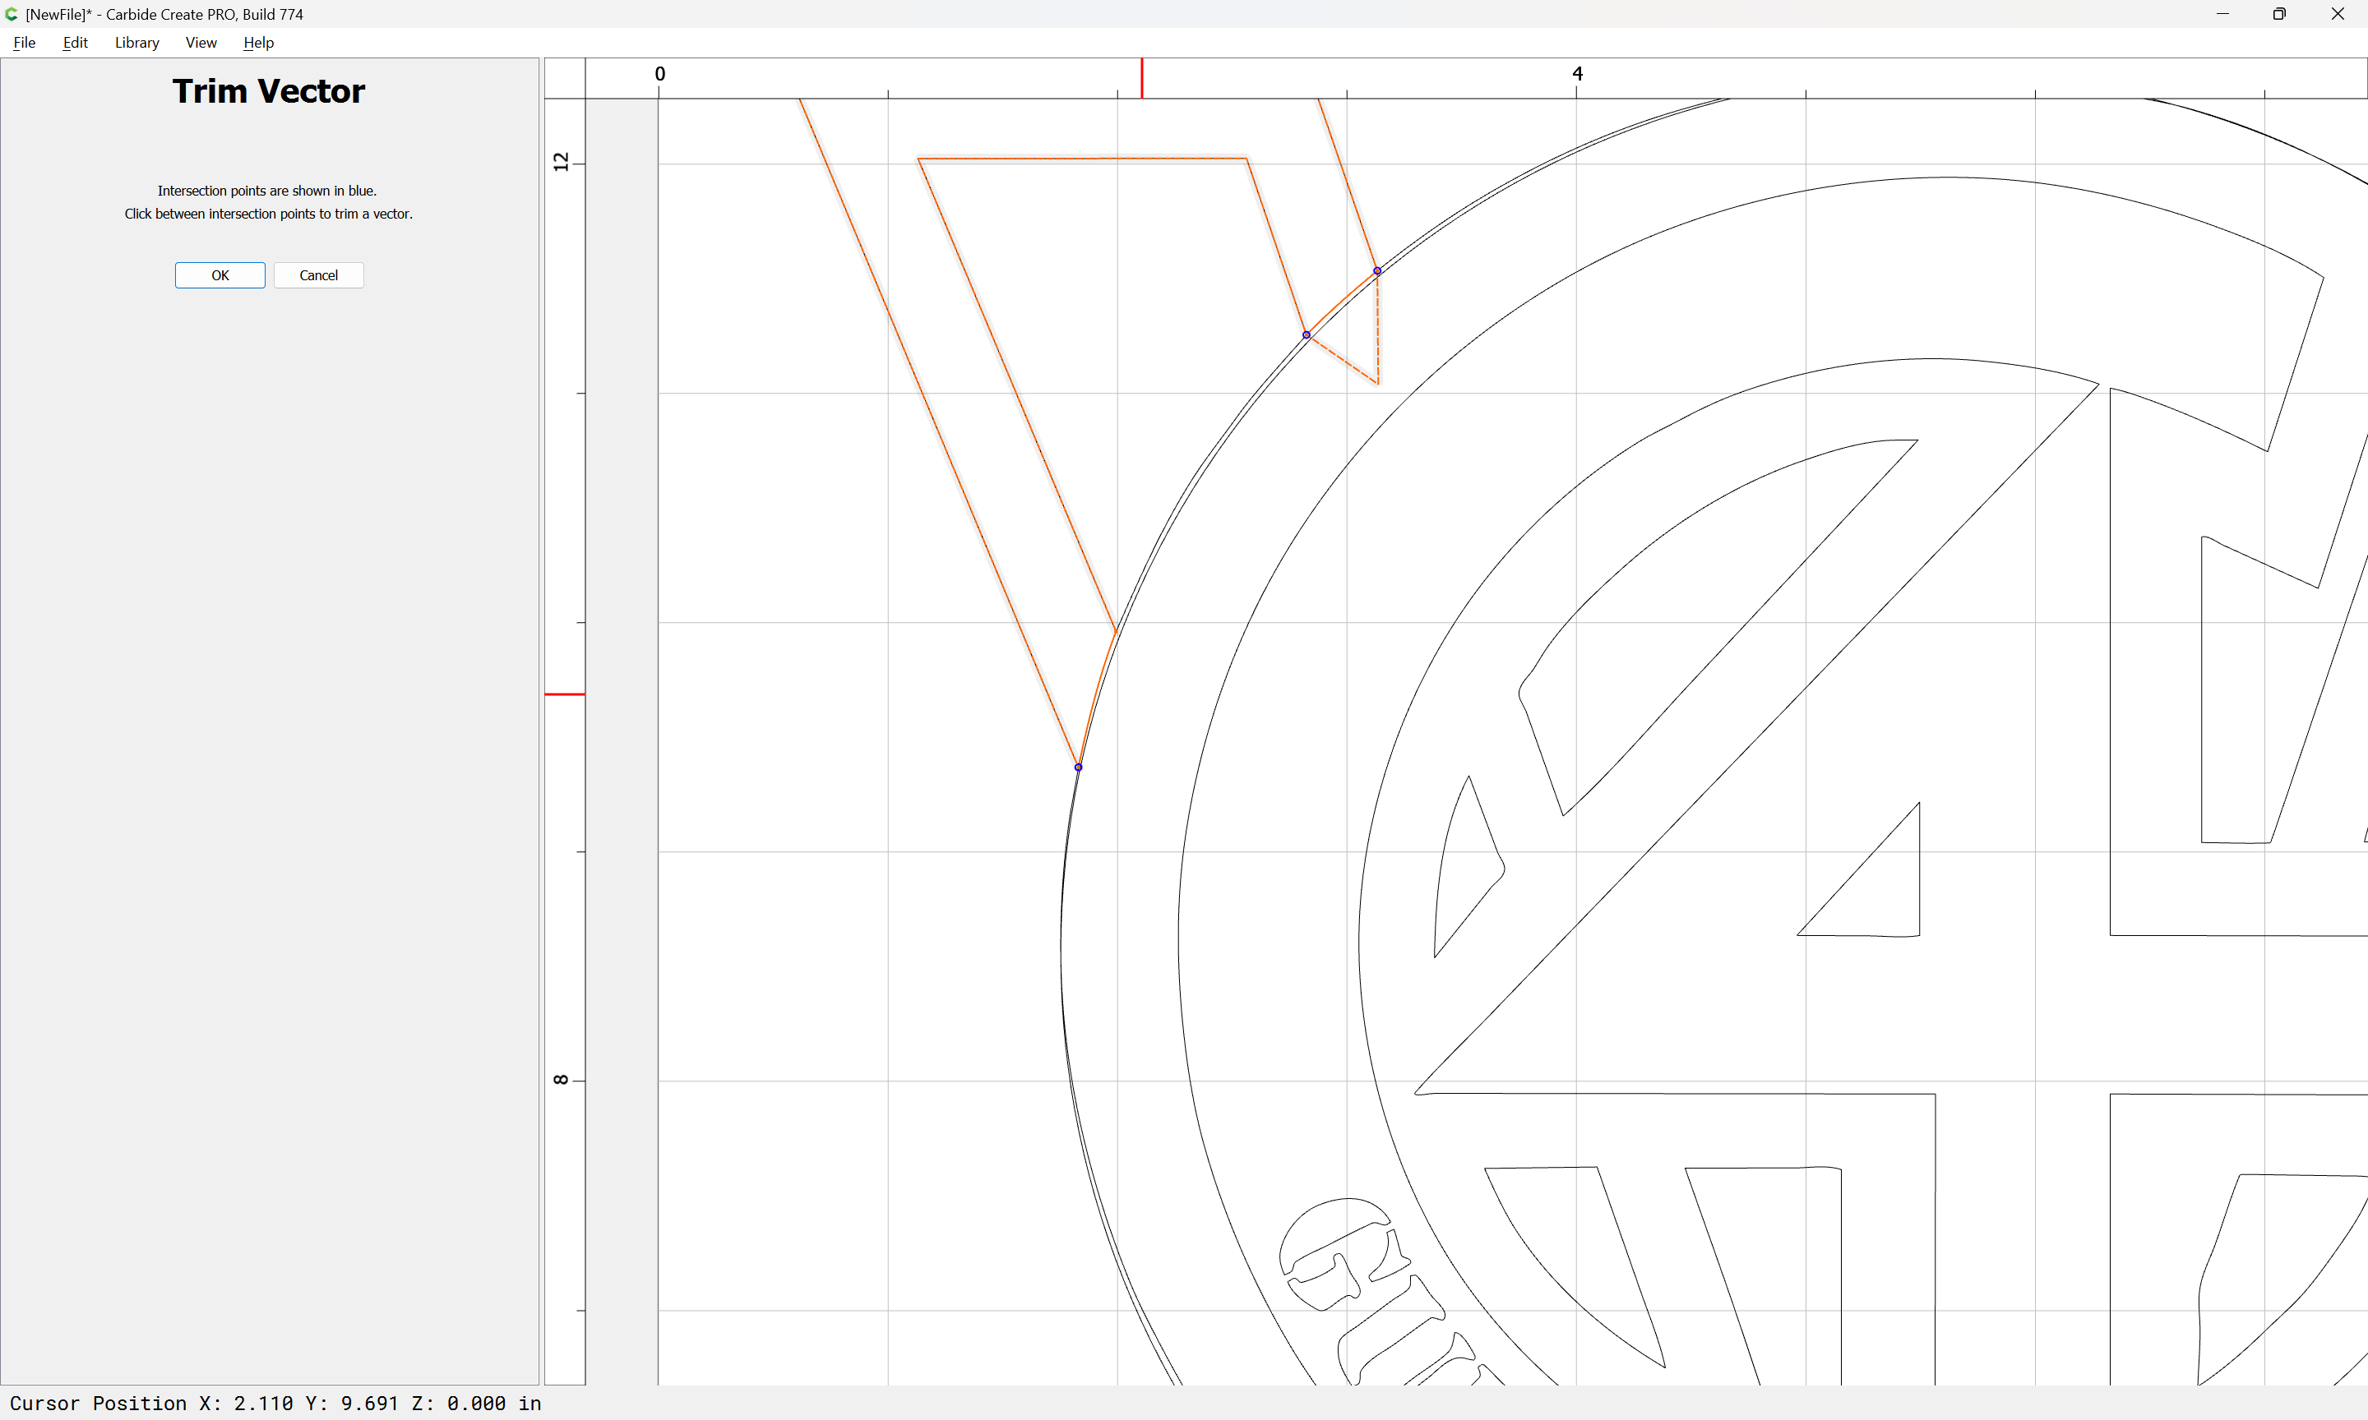This screenshot has height=1420, width=2368.
Task: Open the Help menu
Action: pos(258,42)
